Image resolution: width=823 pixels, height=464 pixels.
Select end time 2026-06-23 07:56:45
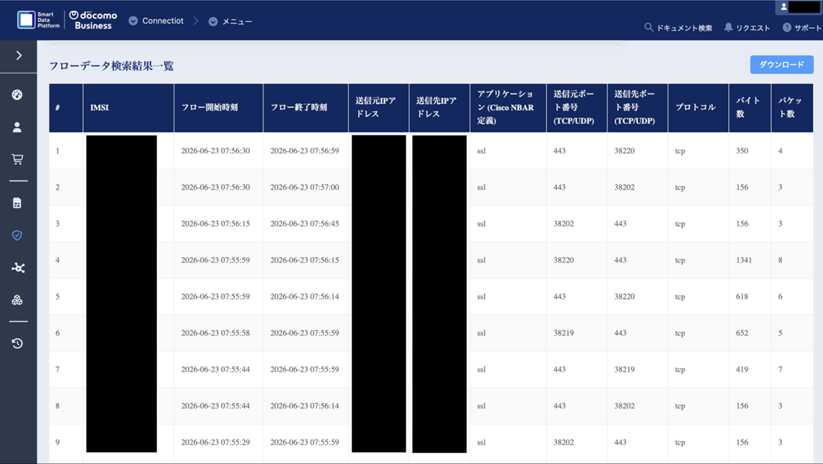305,223
